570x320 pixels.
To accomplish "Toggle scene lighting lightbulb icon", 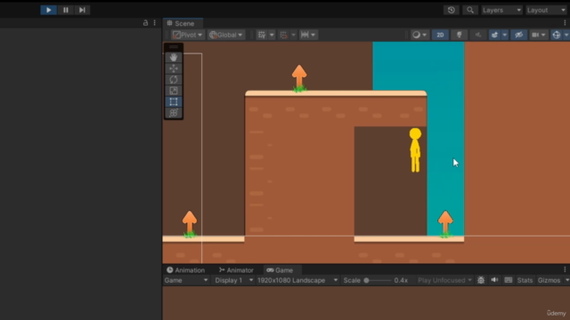I will point(460,35).
